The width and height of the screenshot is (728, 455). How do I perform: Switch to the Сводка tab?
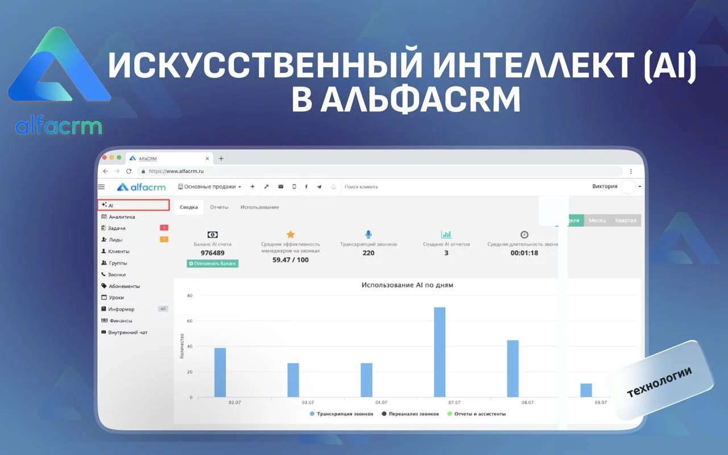click(189, 207)
